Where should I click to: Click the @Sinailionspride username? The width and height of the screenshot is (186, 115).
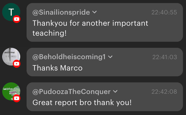[61, 12]
